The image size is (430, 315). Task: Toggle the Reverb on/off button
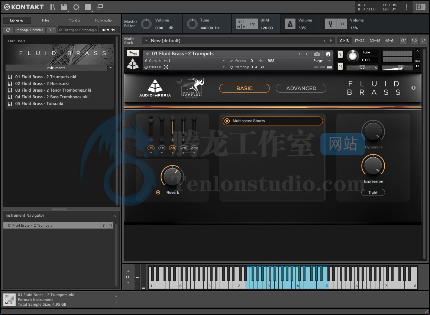click(x=158, y=193)
